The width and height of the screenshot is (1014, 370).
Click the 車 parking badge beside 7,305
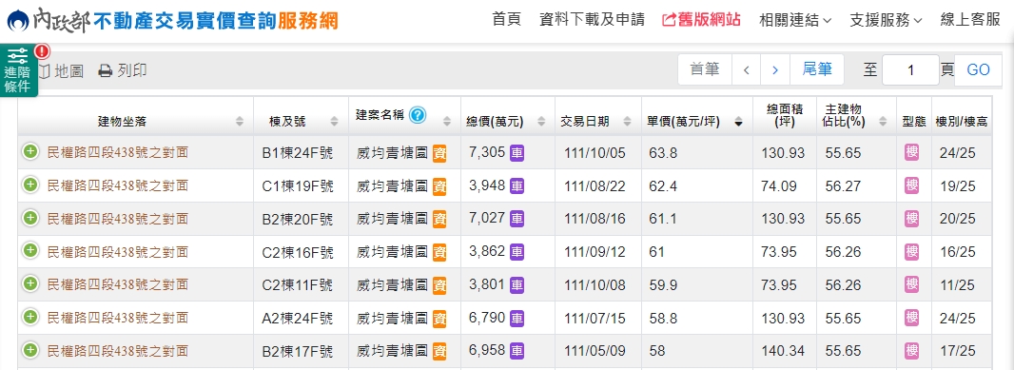[x=517, y=152]
